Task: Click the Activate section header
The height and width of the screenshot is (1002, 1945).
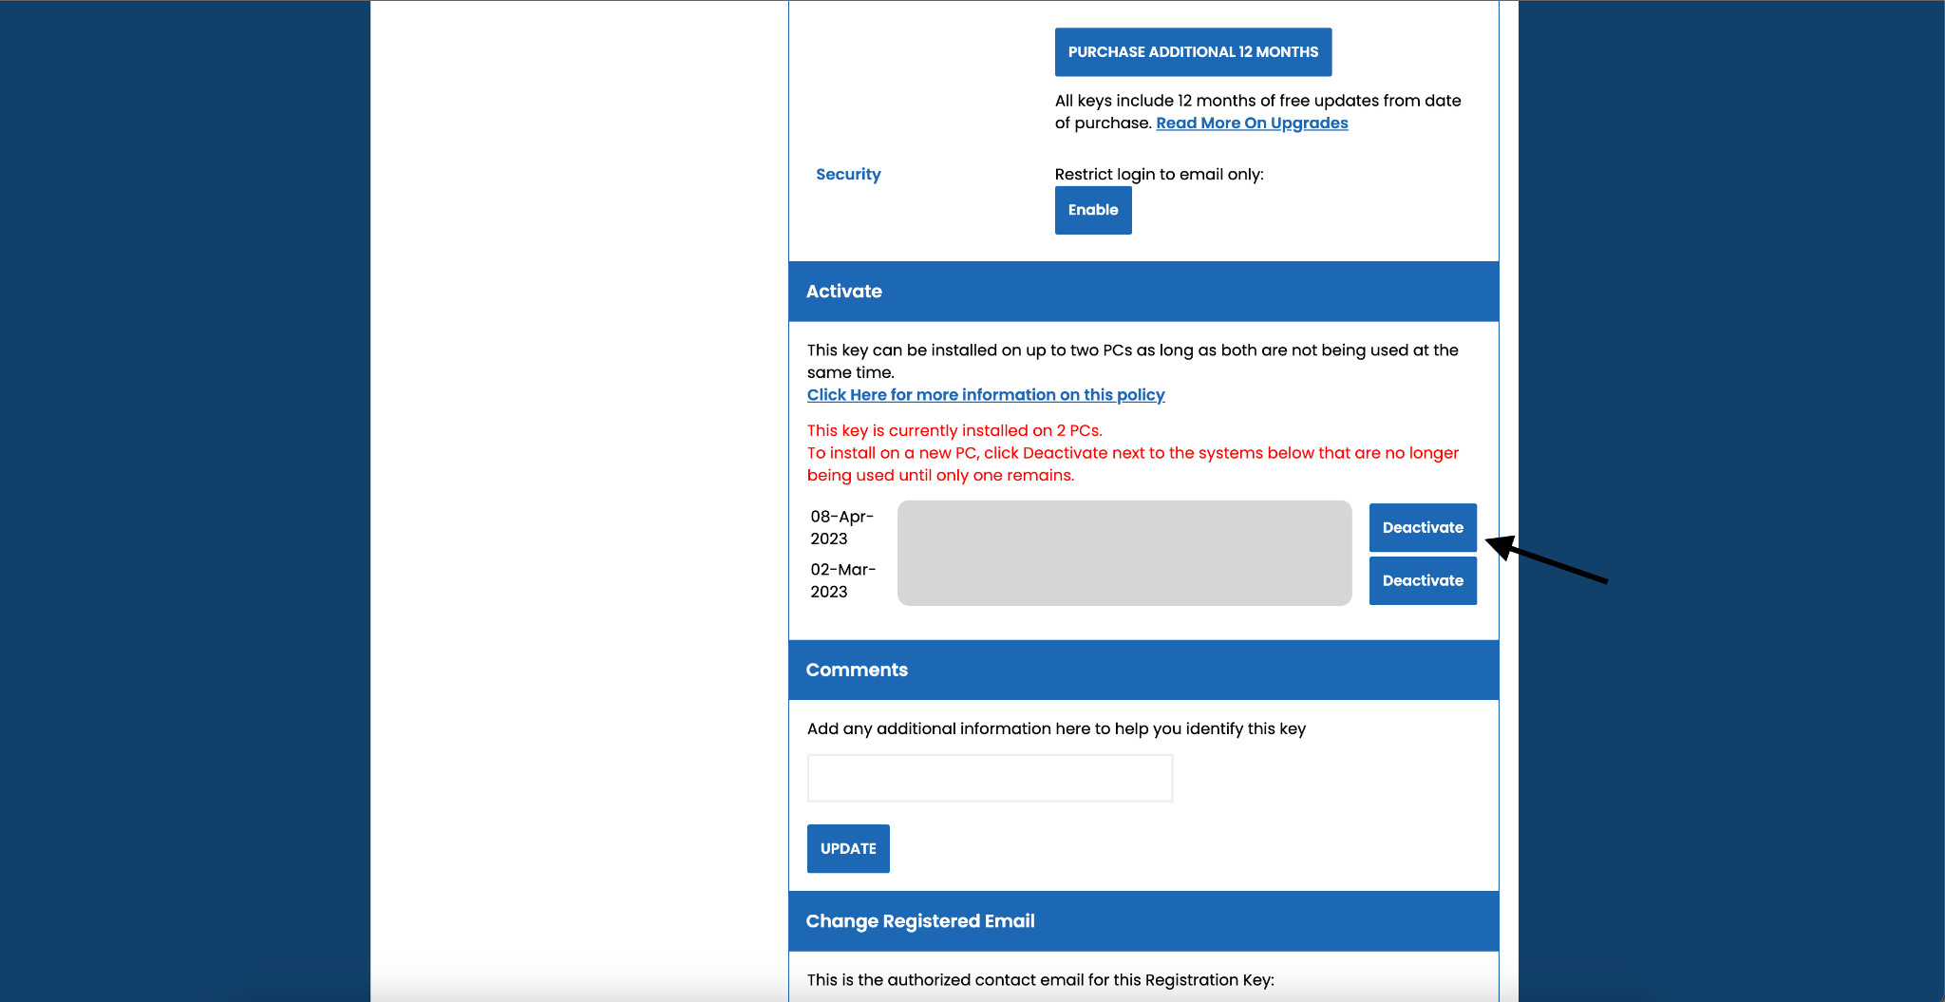Action: point(1143,292)
